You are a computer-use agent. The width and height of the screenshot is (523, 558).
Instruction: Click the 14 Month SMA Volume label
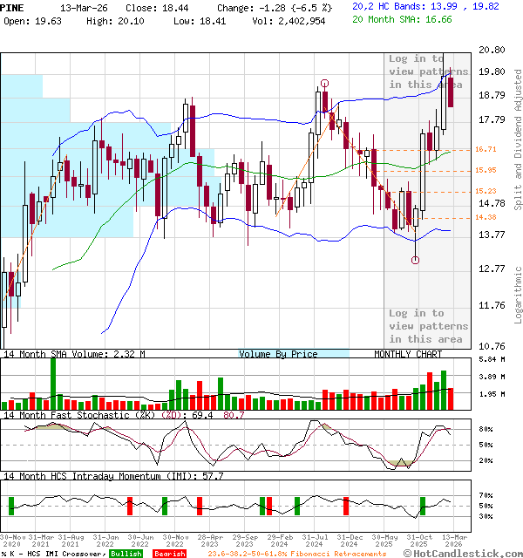[74, 354]
